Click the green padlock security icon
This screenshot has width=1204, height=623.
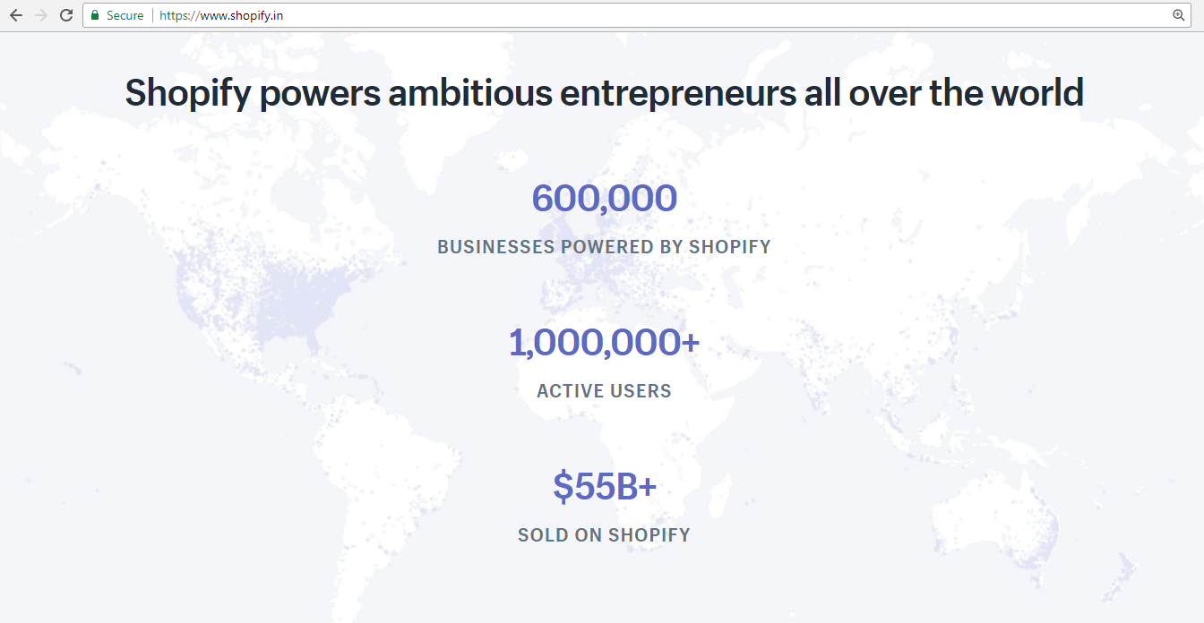[95, 15]
